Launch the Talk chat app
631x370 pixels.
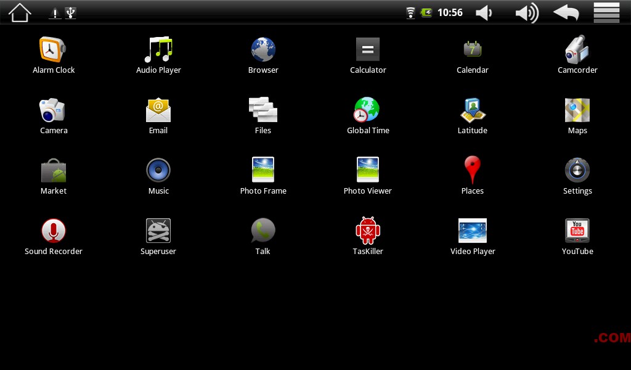pos(263,231)
